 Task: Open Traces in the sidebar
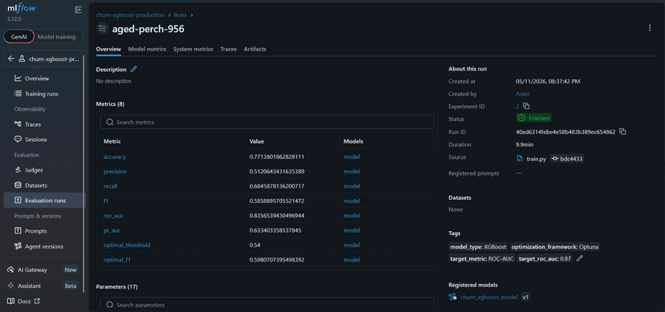pyautogui.click(x=44, y=124)
